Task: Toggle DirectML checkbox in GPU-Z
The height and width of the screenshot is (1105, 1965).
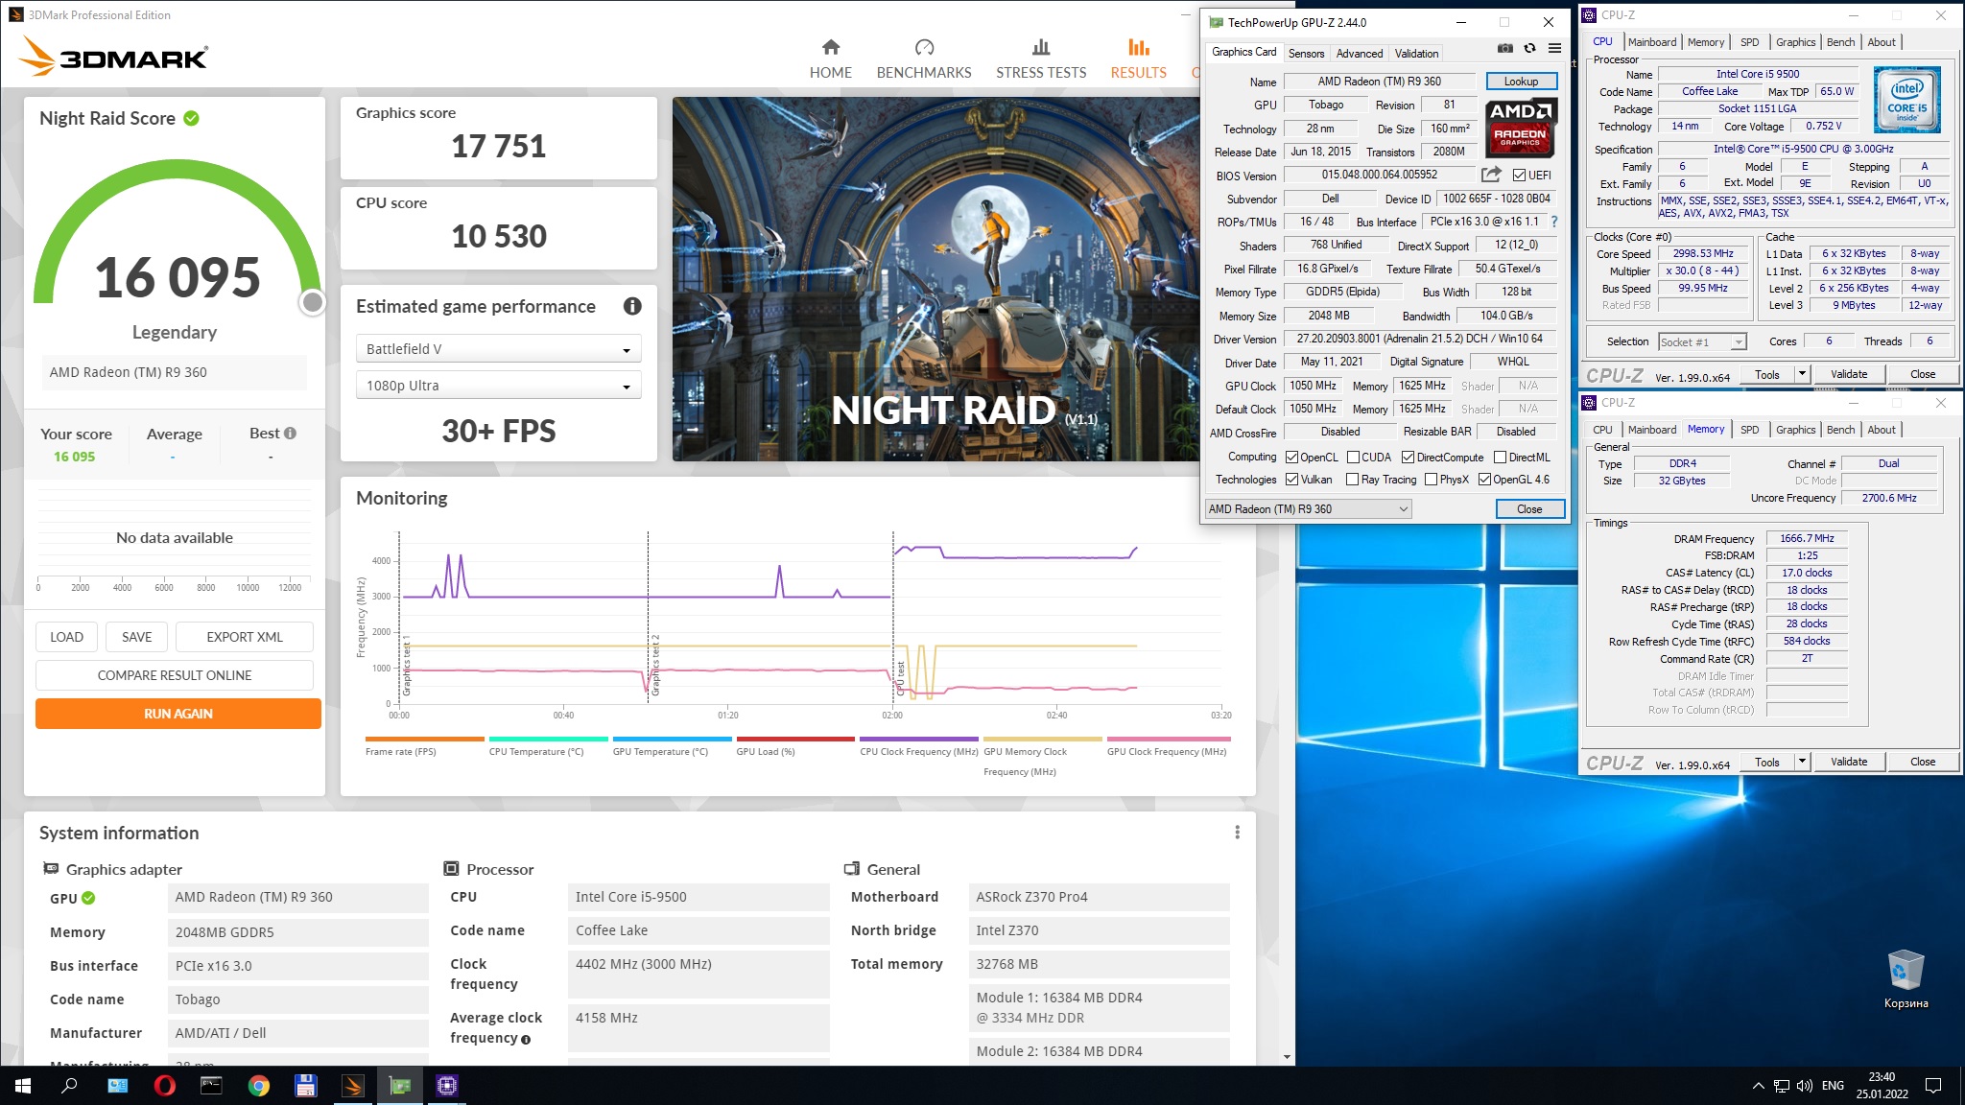Action: (x=1500, y=458)
